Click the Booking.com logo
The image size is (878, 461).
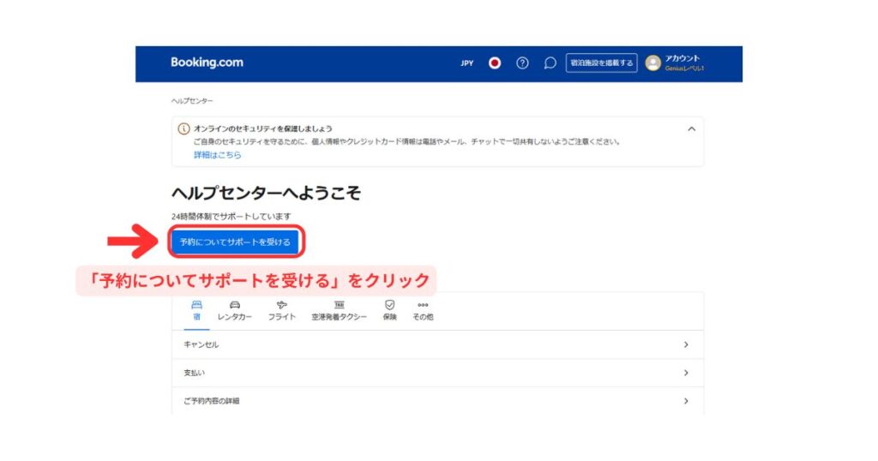207,63
